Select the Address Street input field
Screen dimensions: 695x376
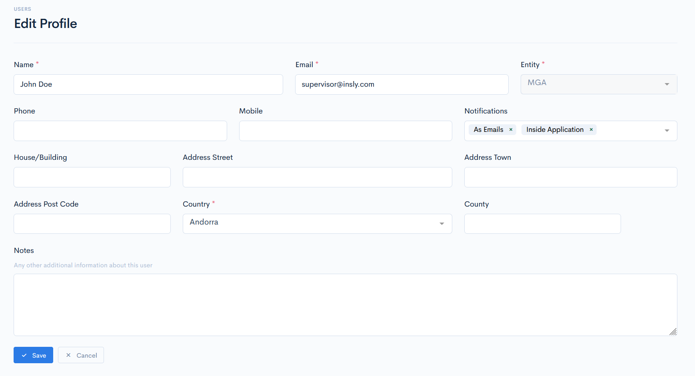[317, 177]
